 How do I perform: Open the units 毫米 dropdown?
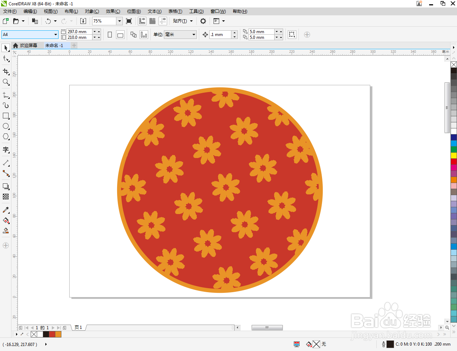194,35
